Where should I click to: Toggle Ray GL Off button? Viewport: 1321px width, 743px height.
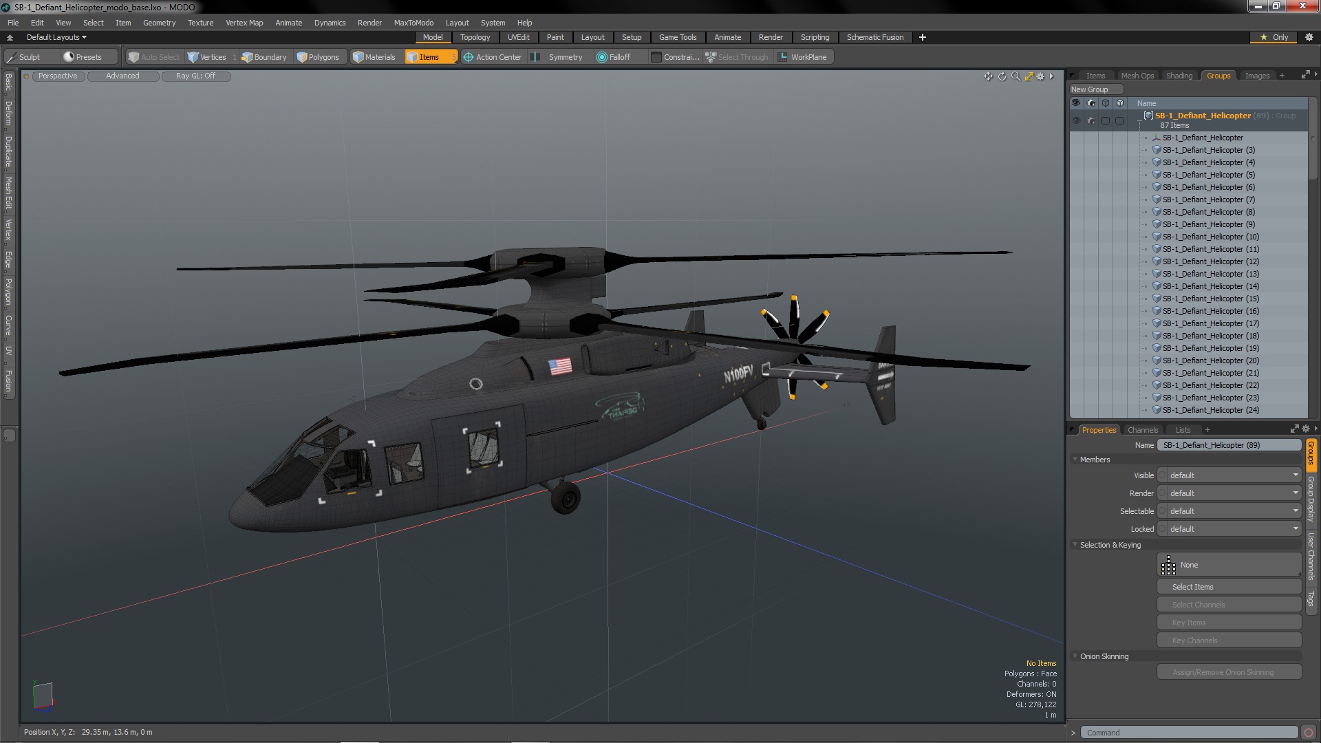point(195,76)
